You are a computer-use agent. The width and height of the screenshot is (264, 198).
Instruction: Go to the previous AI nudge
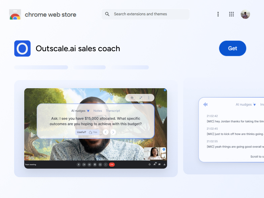106,132
